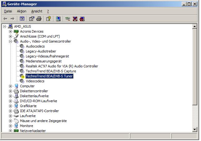
Task: Expand the Computer node
Action: point(10,86)
